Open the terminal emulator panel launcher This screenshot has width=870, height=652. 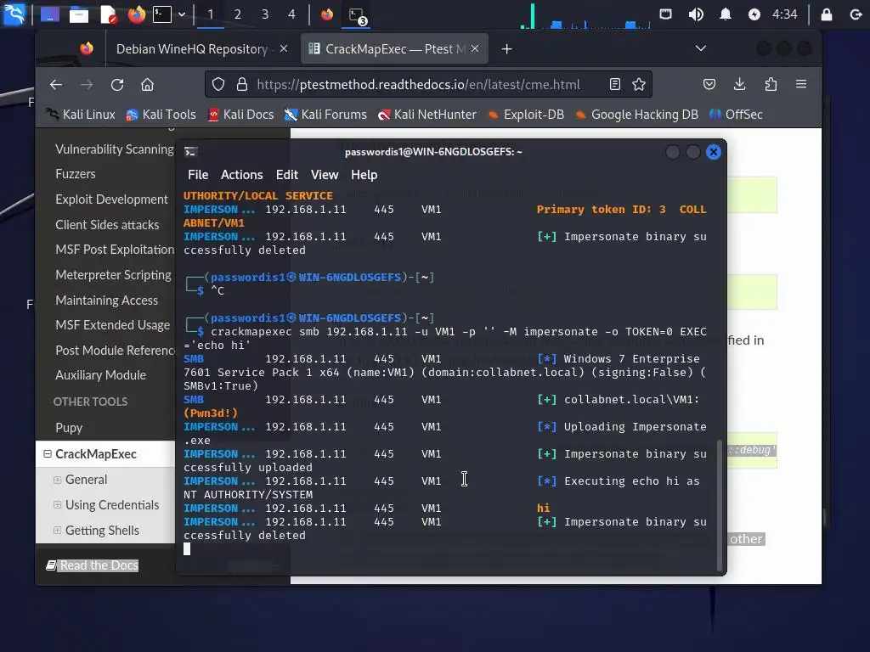point(162,14)
